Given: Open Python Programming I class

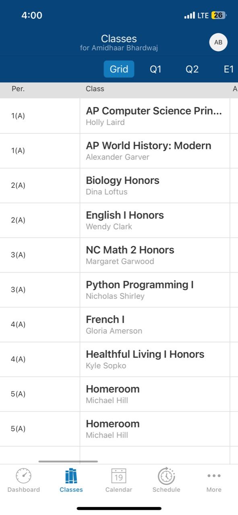Looking at the screenshot, I should point(154,290).
